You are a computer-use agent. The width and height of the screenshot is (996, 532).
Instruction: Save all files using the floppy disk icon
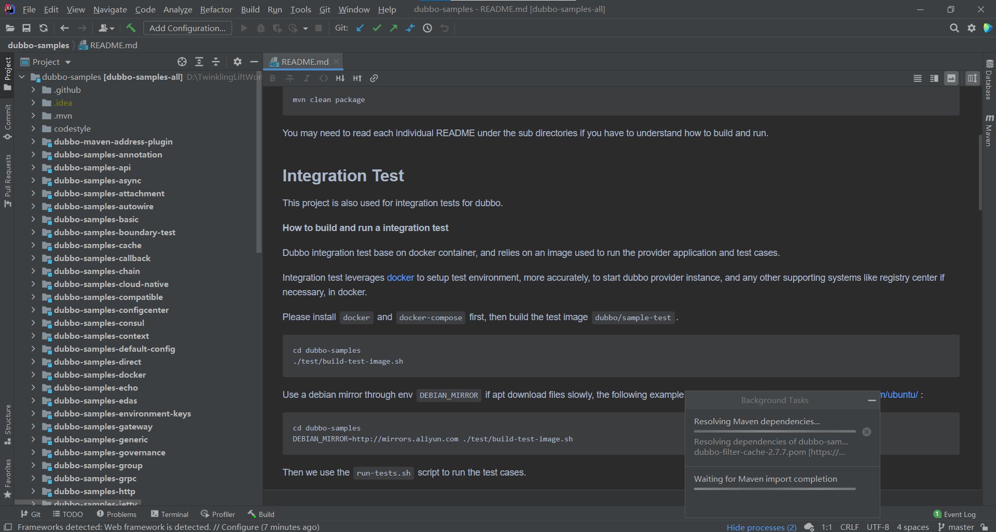[x=26, y=28]
